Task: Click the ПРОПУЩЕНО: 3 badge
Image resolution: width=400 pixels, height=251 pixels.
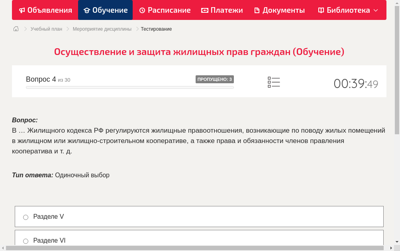Action: click(215, 79)
